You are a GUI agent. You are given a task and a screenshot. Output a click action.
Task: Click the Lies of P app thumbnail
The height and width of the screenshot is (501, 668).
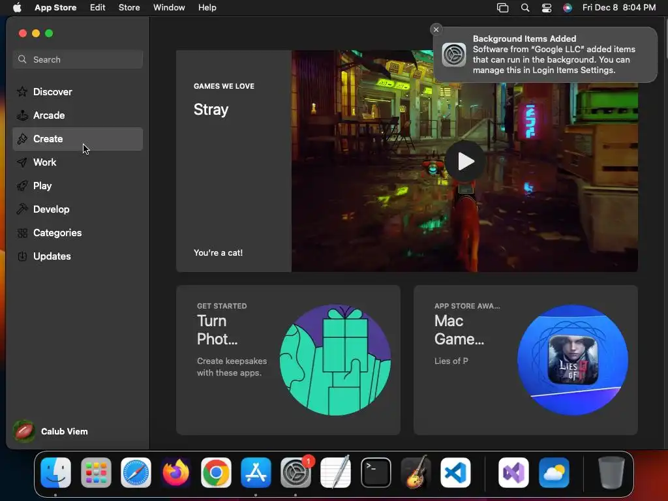tap(573, 360)
